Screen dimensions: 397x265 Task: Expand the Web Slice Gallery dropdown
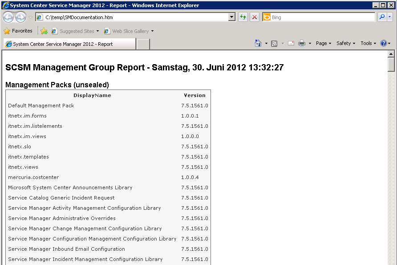tap(152, 31)
